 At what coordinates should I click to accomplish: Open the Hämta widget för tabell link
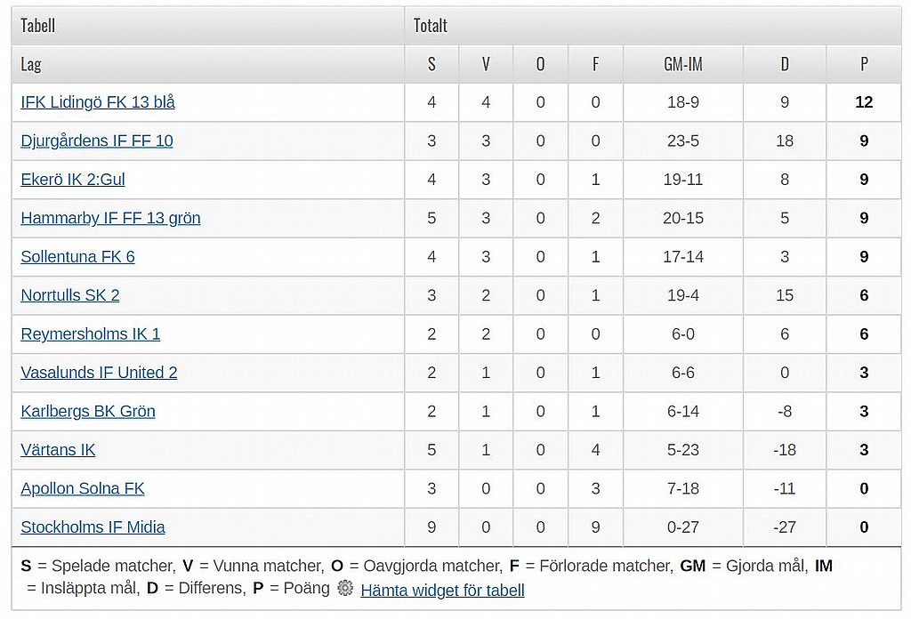[x=442, y=590]
